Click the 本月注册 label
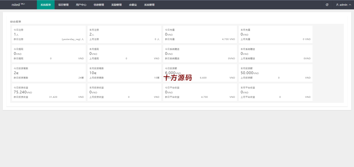 [94, 30]
